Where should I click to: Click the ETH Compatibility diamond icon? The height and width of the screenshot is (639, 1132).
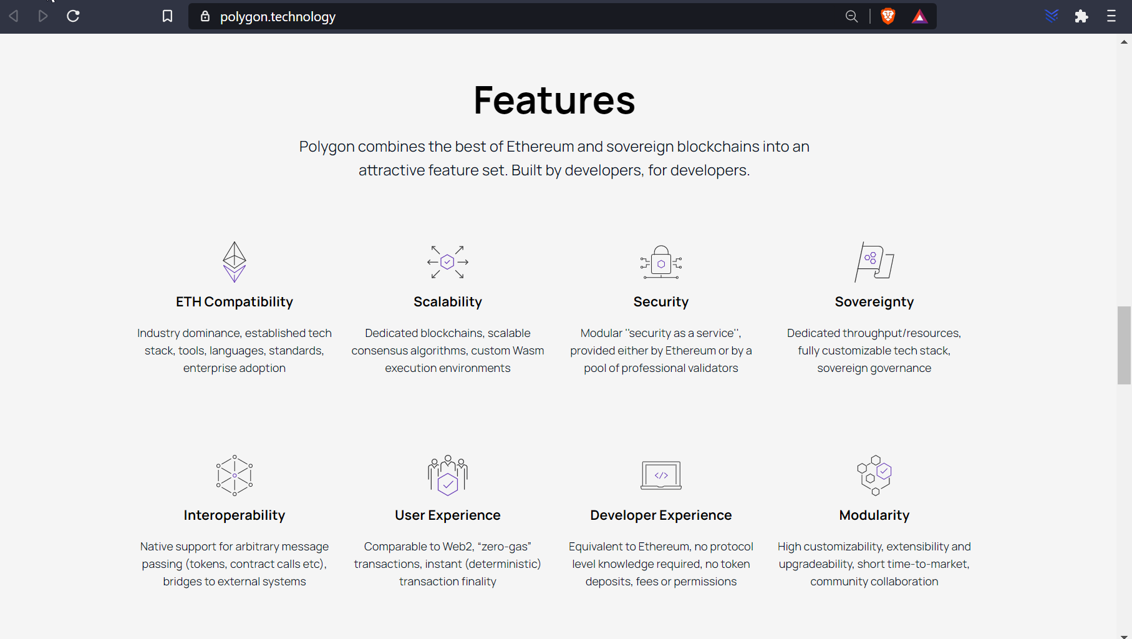coord(235,262)
